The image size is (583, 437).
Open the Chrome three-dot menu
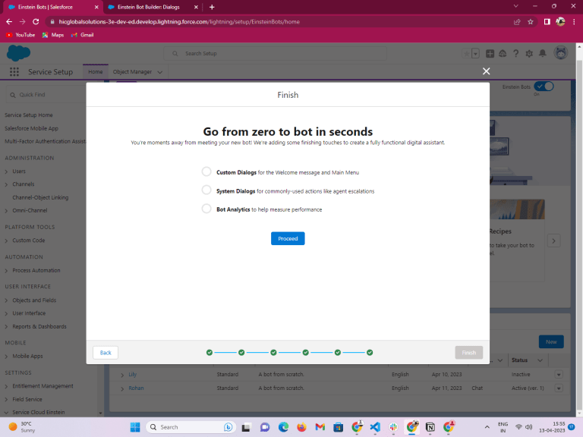574,22
